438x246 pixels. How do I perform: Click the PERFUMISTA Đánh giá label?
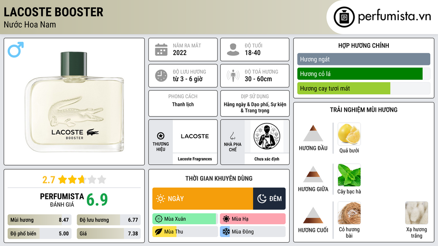(62, 200)
